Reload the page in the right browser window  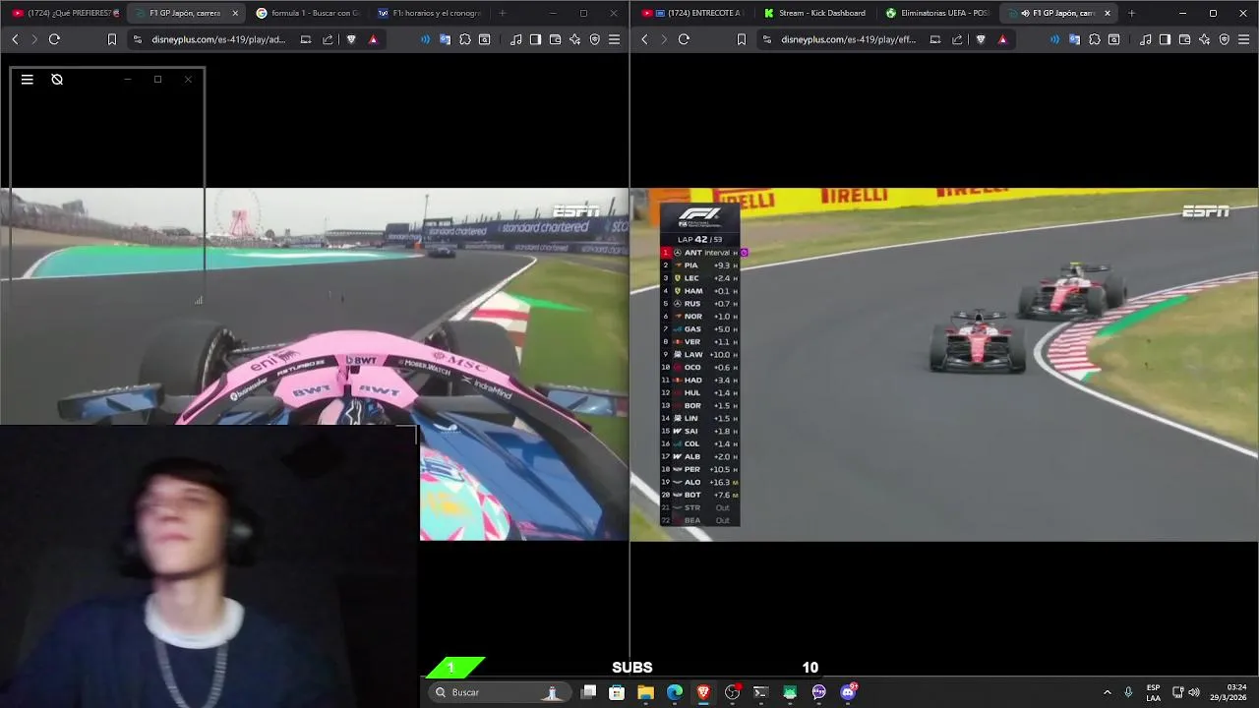point(684,39)
